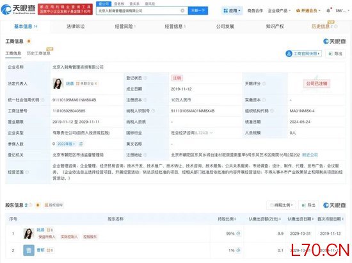Click the 天眼一下 search button
Image resolution: width=352 pixels, height=263 pixels.
click(198, 10)
